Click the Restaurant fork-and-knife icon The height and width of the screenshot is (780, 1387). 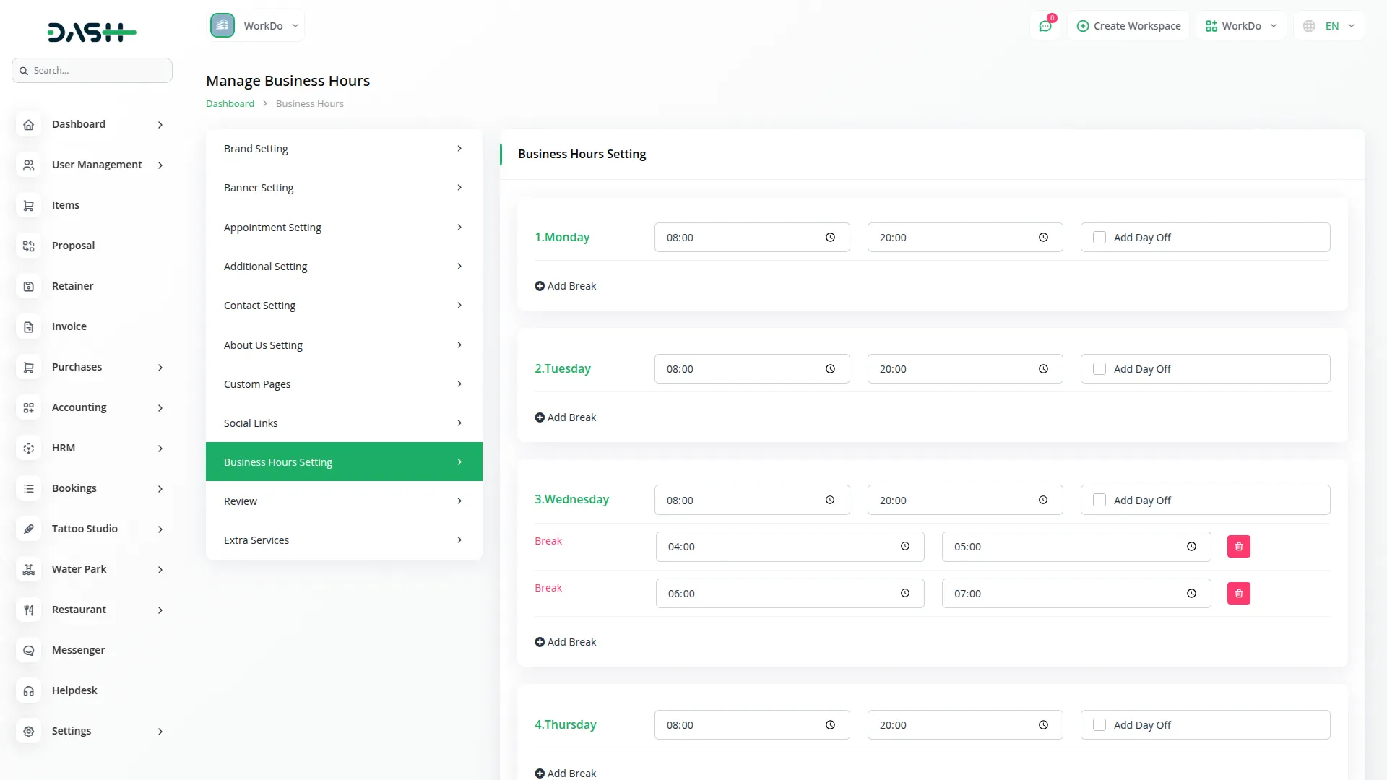click(x=29, y=610)
